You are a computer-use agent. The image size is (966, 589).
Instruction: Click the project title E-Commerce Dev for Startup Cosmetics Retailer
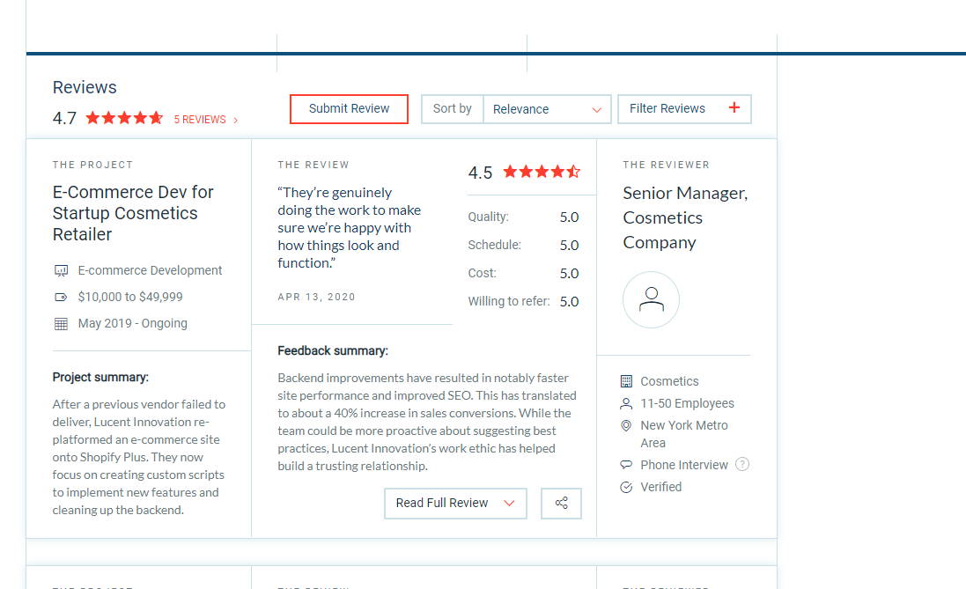coord(133,213)
